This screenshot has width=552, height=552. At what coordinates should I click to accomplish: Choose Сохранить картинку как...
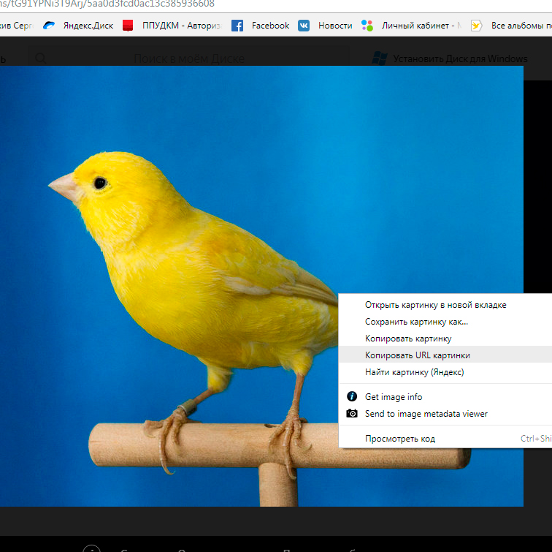(x=416, y=322)
